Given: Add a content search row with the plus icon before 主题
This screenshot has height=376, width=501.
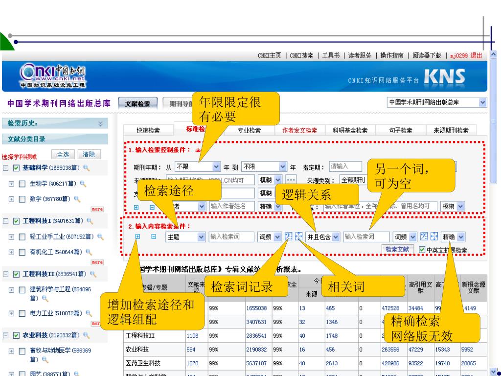Looking at the screenshot, I should point(137,236).
